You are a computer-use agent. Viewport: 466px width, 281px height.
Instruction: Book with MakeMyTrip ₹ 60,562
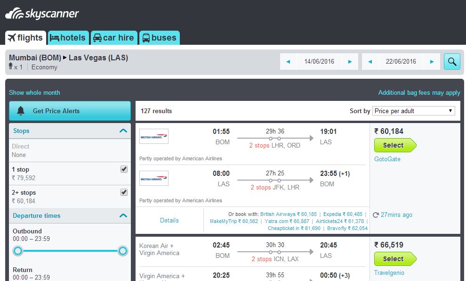point(234,221)
